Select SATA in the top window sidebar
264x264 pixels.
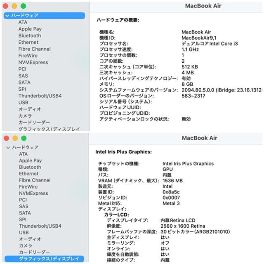[24, 82]
